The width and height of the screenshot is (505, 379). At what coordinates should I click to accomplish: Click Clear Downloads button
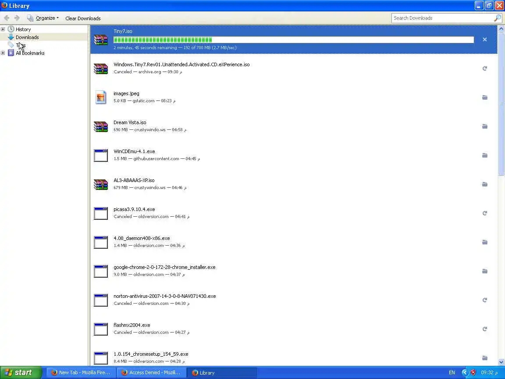(83, 18)
